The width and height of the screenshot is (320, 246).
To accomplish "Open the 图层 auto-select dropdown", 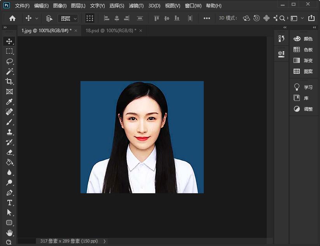I will click(68, 18).
